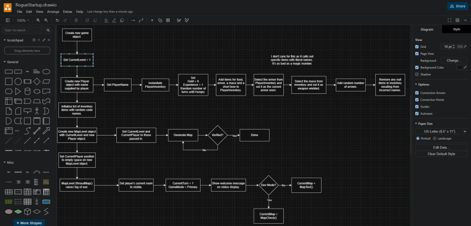
Task: Click the delete trash icon
Action: coord(76,20)
